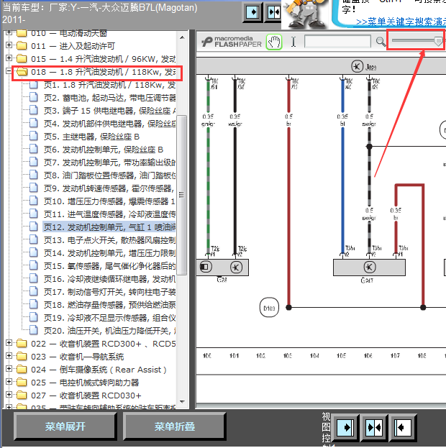Open 页5. 主继电器, 保险丝座 B
Viewport: 446px width, 448px height.
[x=91, y=137]
